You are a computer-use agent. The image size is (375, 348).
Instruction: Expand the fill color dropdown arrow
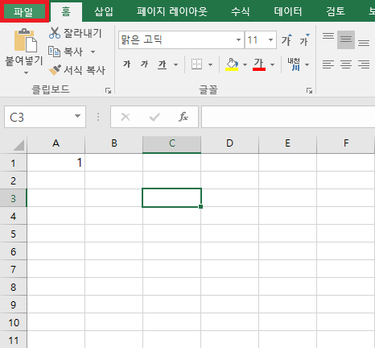(245, 64)
